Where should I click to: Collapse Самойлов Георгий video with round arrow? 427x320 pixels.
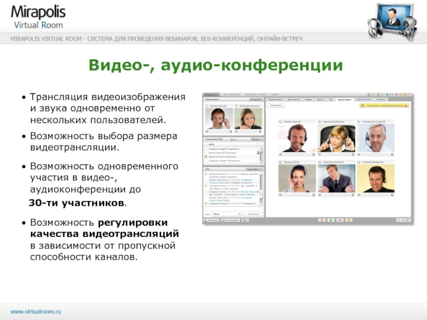(359, 122)
